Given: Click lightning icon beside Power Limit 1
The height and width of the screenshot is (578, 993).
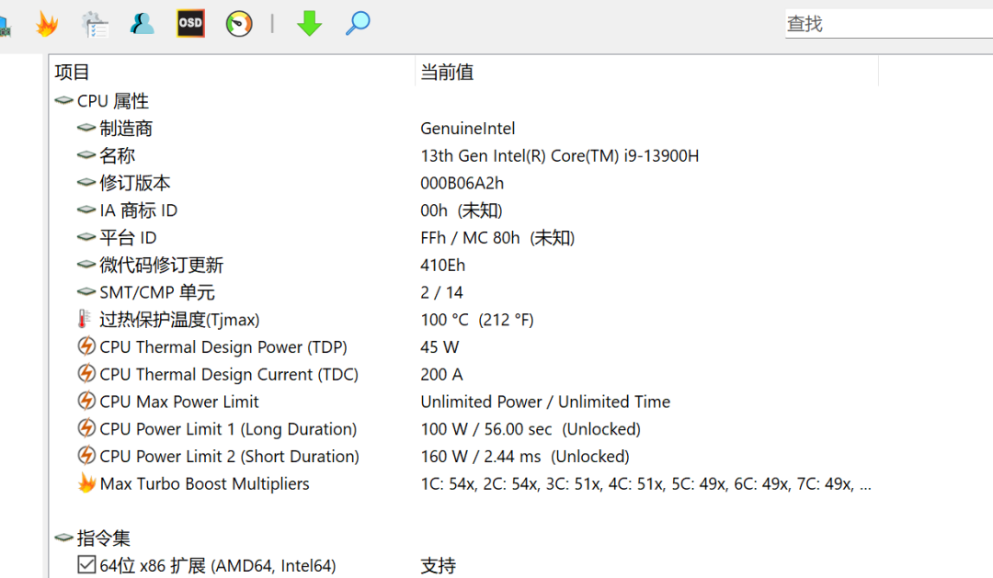Looking at the screenshot, I should [86, 428].
